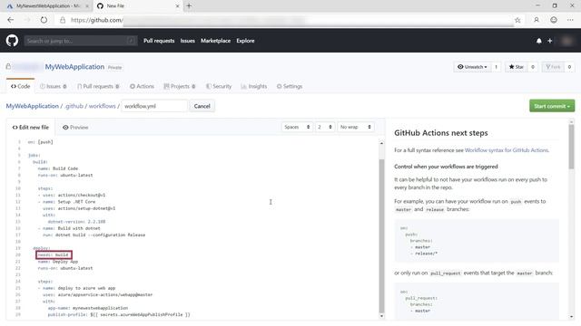The image size is (581, 326).
Task: Select the repository Issues tab
Action: (53, 86)
